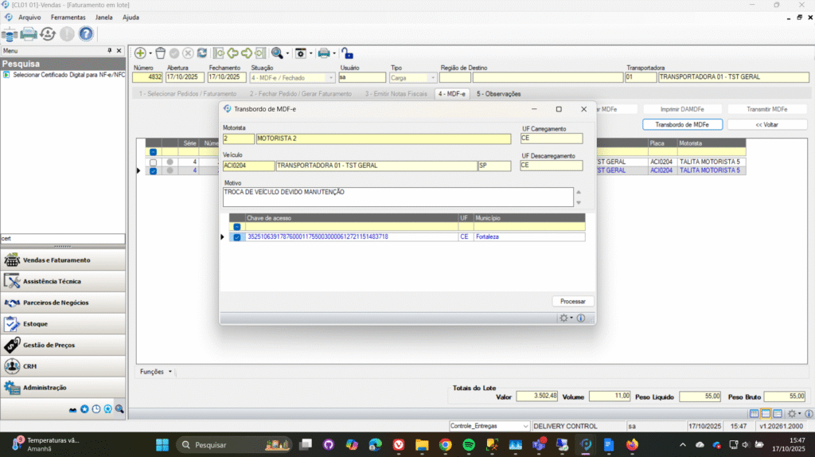Uncheck the access key row for Fortaleza

(x=236, y=237)
